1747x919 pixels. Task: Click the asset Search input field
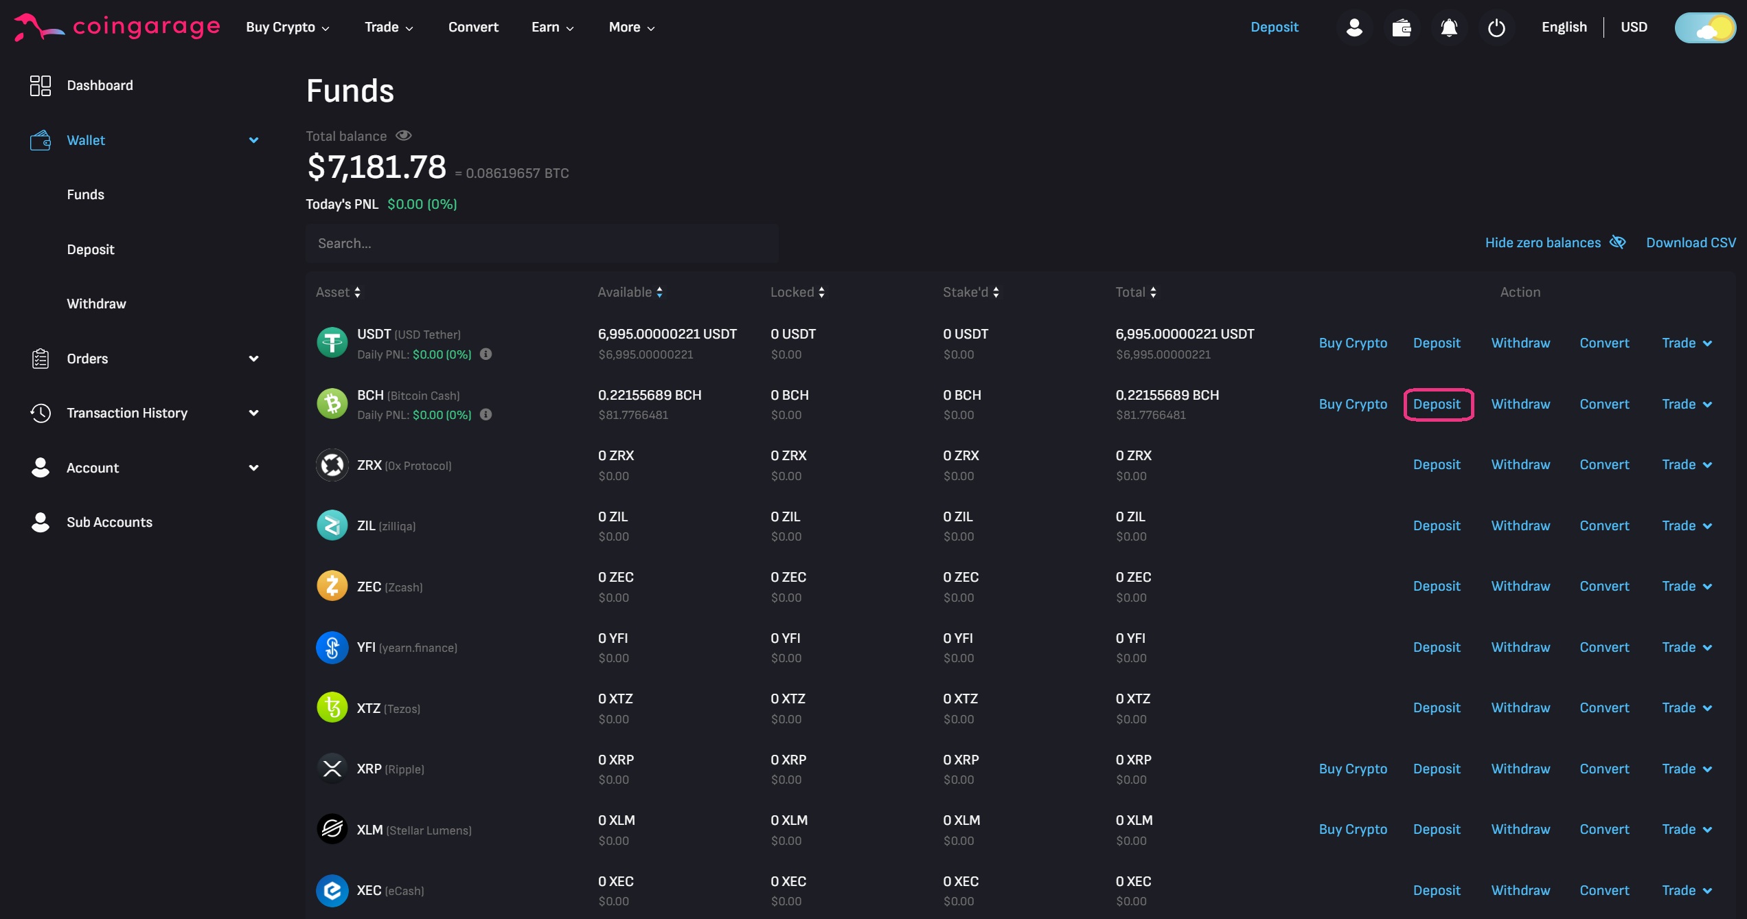(542, 243)
